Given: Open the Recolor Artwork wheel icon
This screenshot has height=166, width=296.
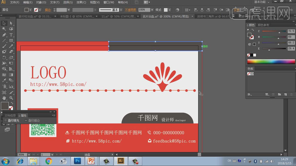Looking at the screenshot, I should [x=177, y=10].
